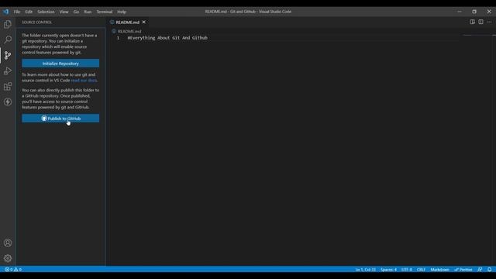Image resolution: width=496 pixels, height=279 pixels.
Task: Click the Publish to GitHub button
Action: tap(60, 119)
